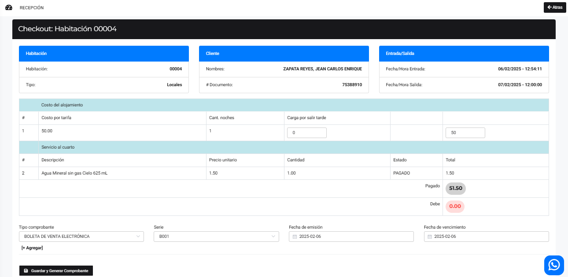Viewport: 568px width, 277px height.
Task: Click the Cliente panel header
Action: point(284,54)
